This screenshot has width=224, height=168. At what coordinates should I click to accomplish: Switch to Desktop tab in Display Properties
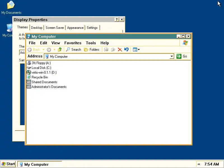(37, 28)
